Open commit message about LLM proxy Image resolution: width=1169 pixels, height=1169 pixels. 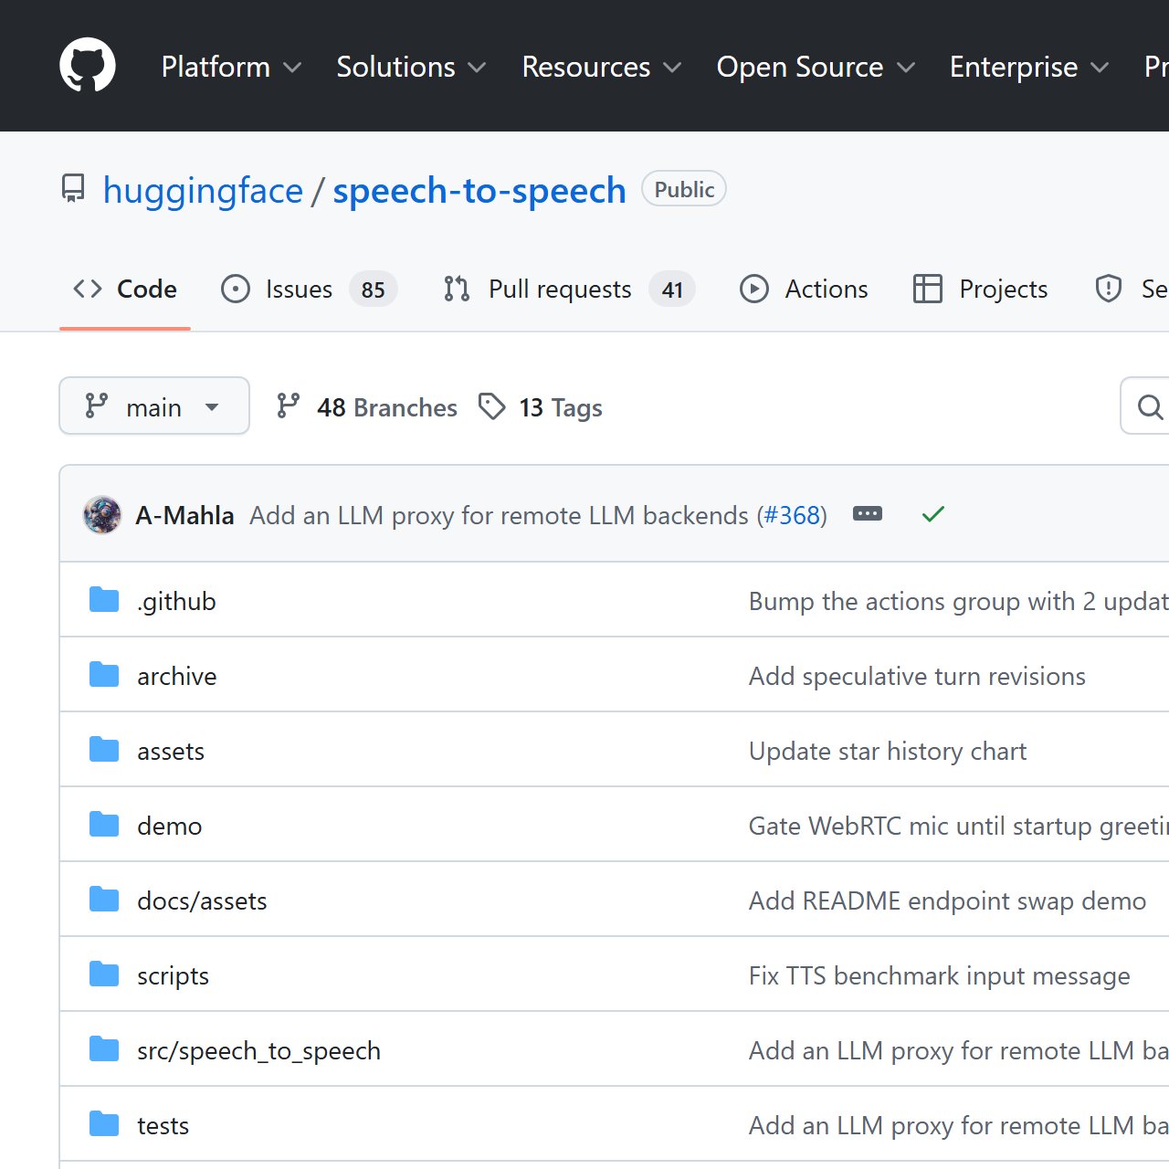(x=499, y=515)
